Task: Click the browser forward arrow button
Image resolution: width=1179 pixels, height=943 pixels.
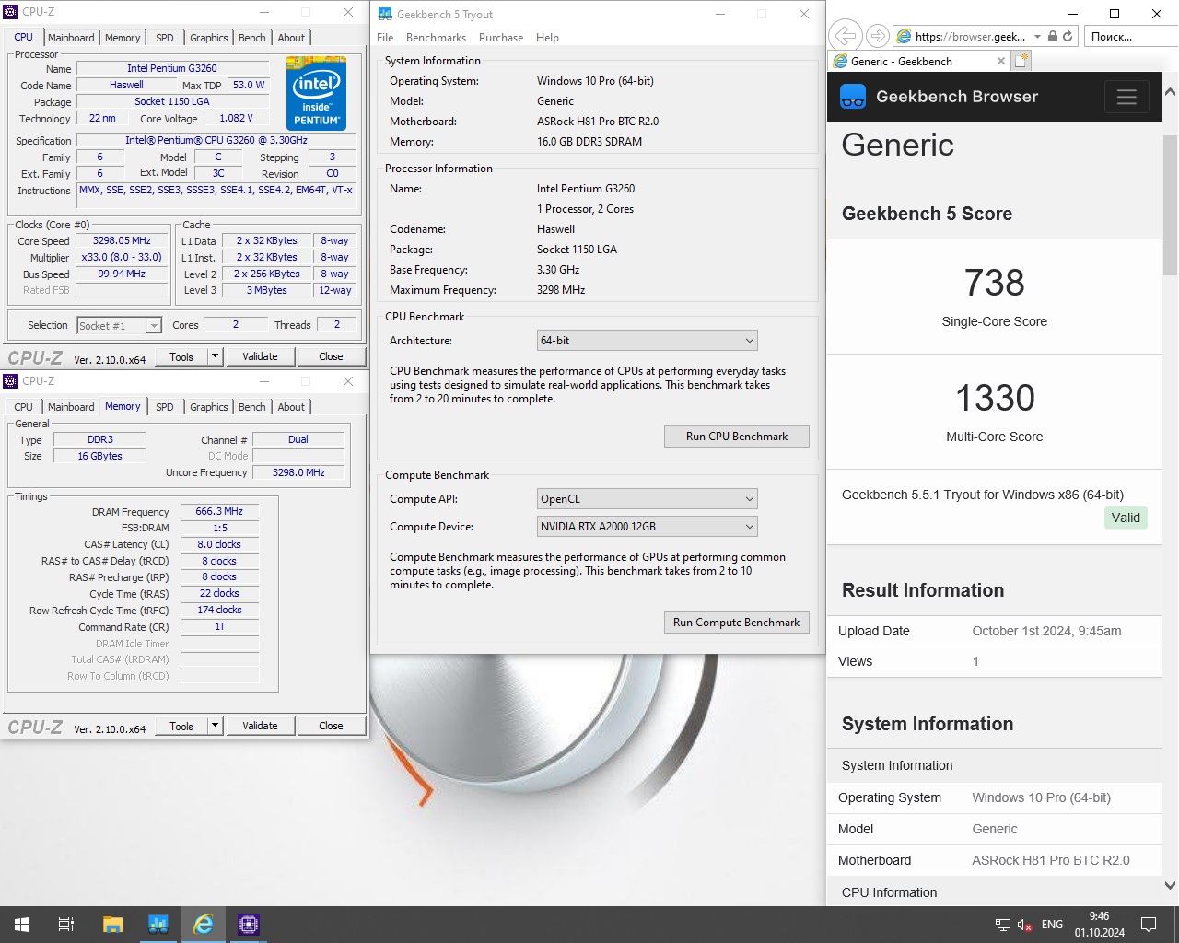Action: point(878,36)
